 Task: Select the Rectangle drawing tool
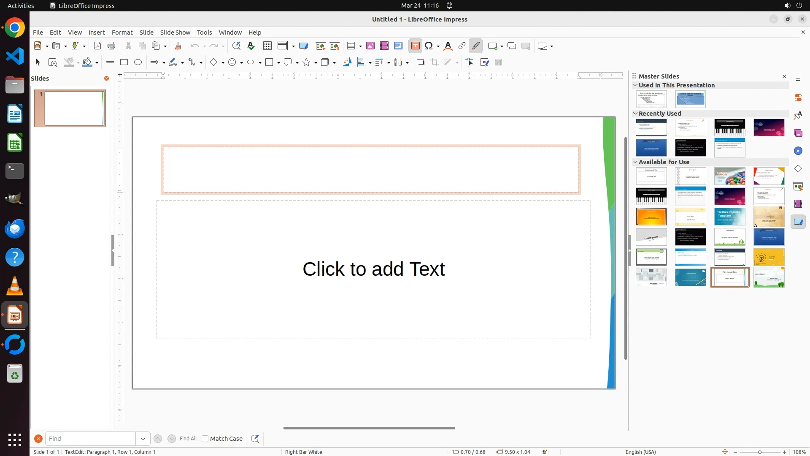(124, 62)
